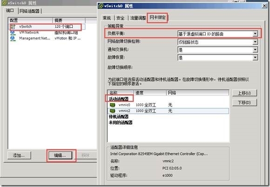The width and height of the screenshot is (270, 187).
Task: Select the 端口 tab in the back window
Action: click(x=10, y=11)
